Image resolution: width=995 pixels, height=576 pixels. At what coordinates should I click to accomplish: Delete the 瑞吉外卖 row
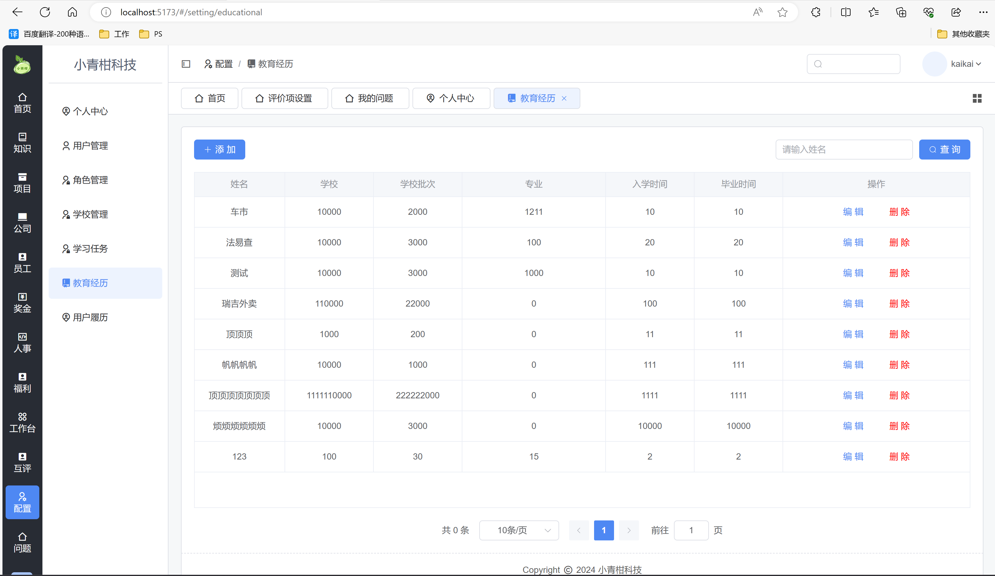pos(900,304)
